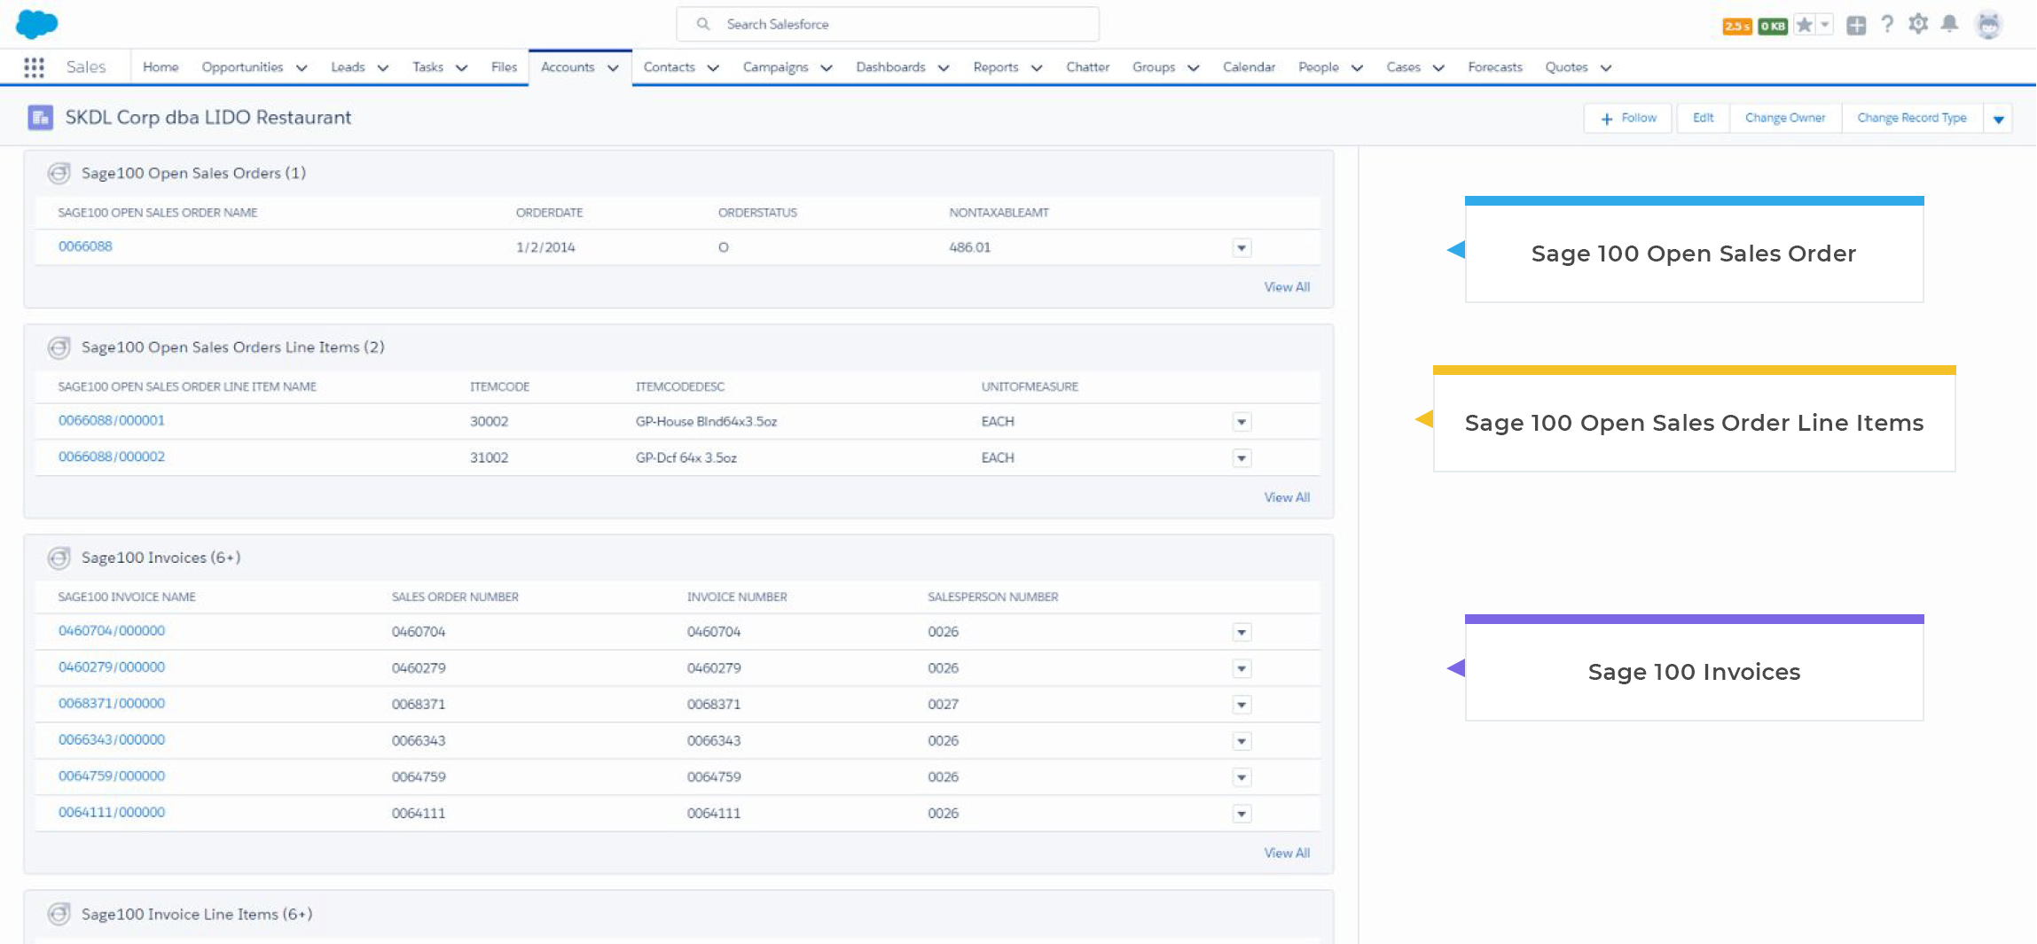Click inside the Search Salesforce field
Viewport: 2037px width, 944px height.
click(x=887, y=24)
